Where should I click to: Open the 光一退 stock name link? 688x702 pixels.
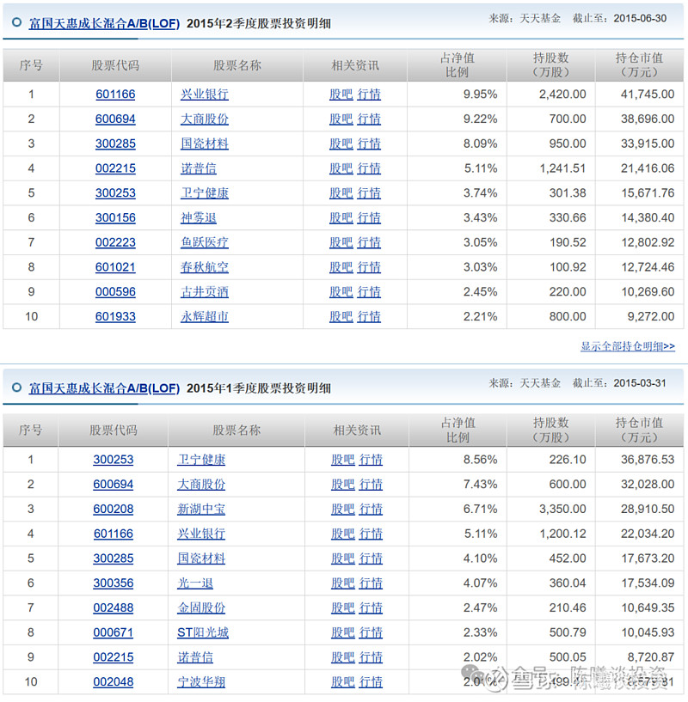click(x=195, y=583)
